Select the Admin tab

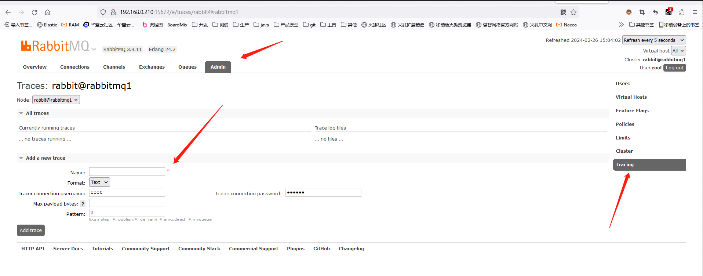coord(218,67)
